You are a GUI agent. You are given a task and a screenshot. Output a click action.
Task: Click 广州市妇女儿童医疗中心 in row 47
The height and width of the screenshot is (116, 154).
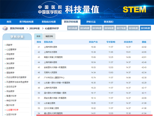pos(54,78)
